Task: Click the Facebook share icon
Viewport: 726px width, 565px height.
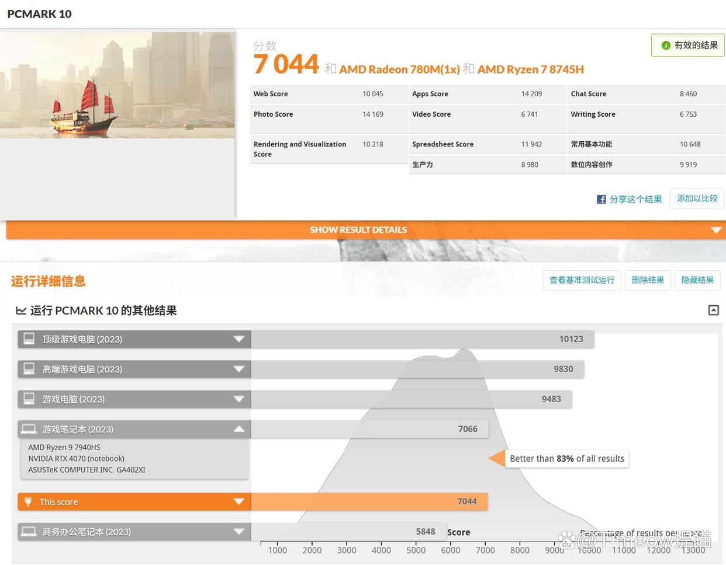Action: coord(601,200)
